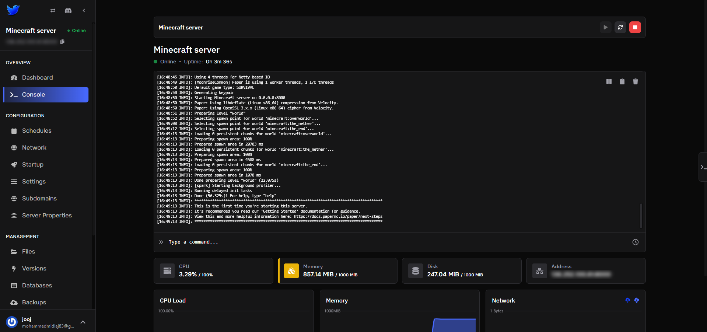Copy server address icon under Minecraft server
Viewport: 707px width, 332px height.
pyautogui.click(x=62, y=42)
